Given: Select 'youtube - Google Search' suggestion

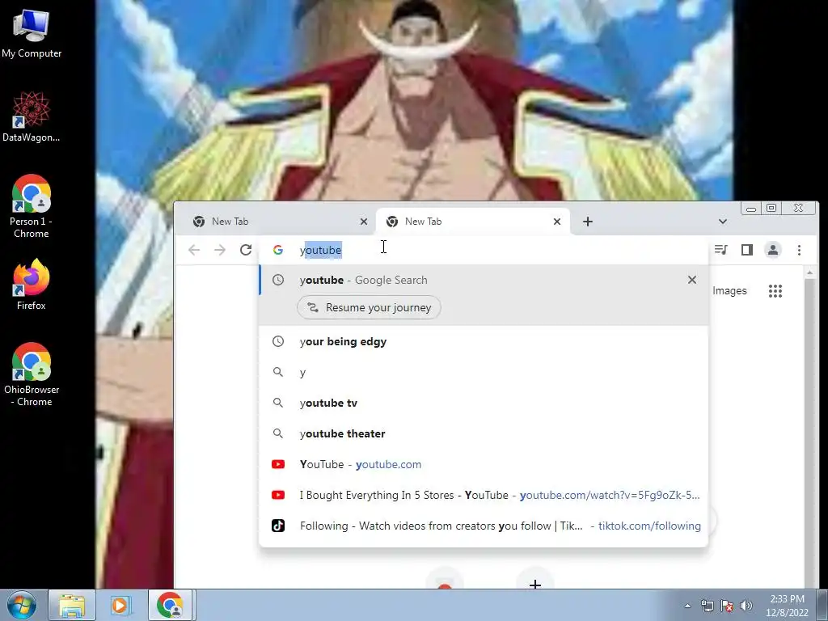Looking at the screenshot, I should (x=484, y=280).
